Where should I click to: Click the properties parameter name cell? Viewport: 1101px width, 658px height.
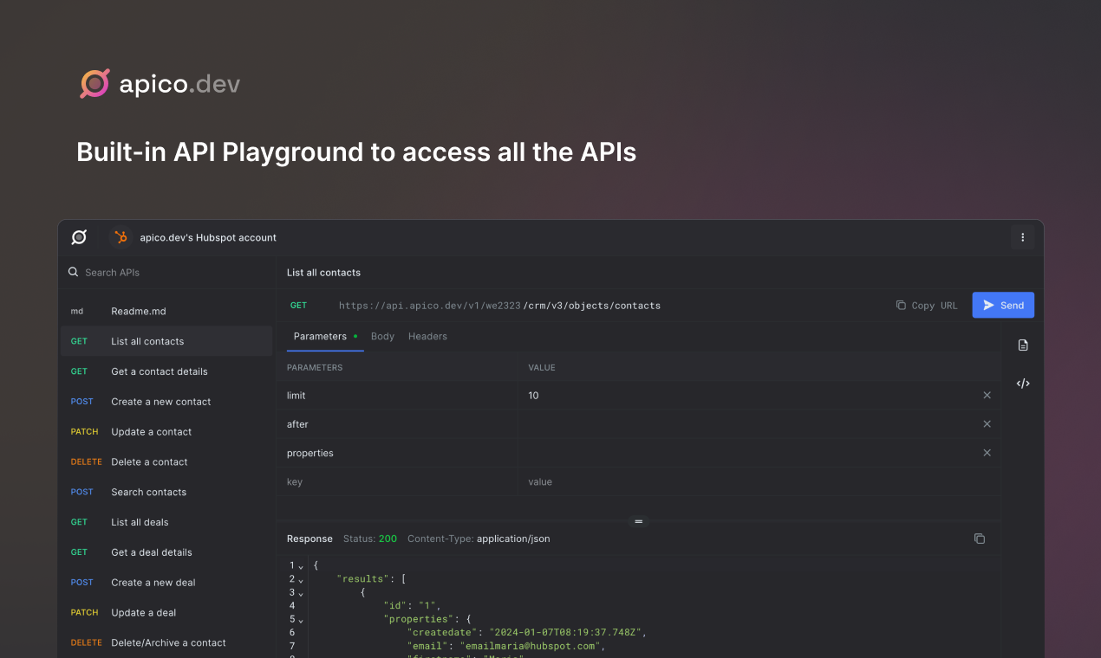pos(397,453)
